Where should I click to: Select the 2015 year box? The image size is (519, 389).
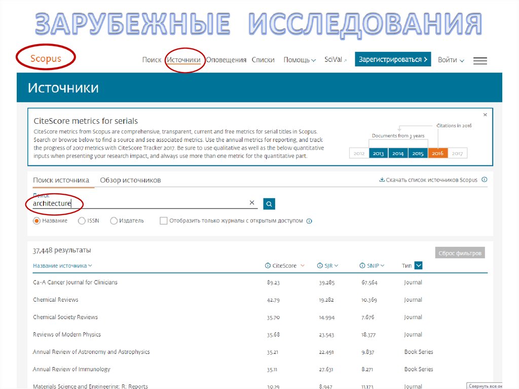pos(418,153)
